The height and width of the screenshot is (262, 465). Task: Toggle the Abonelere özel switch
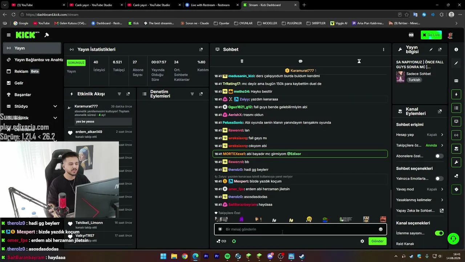tap(439, 156)
